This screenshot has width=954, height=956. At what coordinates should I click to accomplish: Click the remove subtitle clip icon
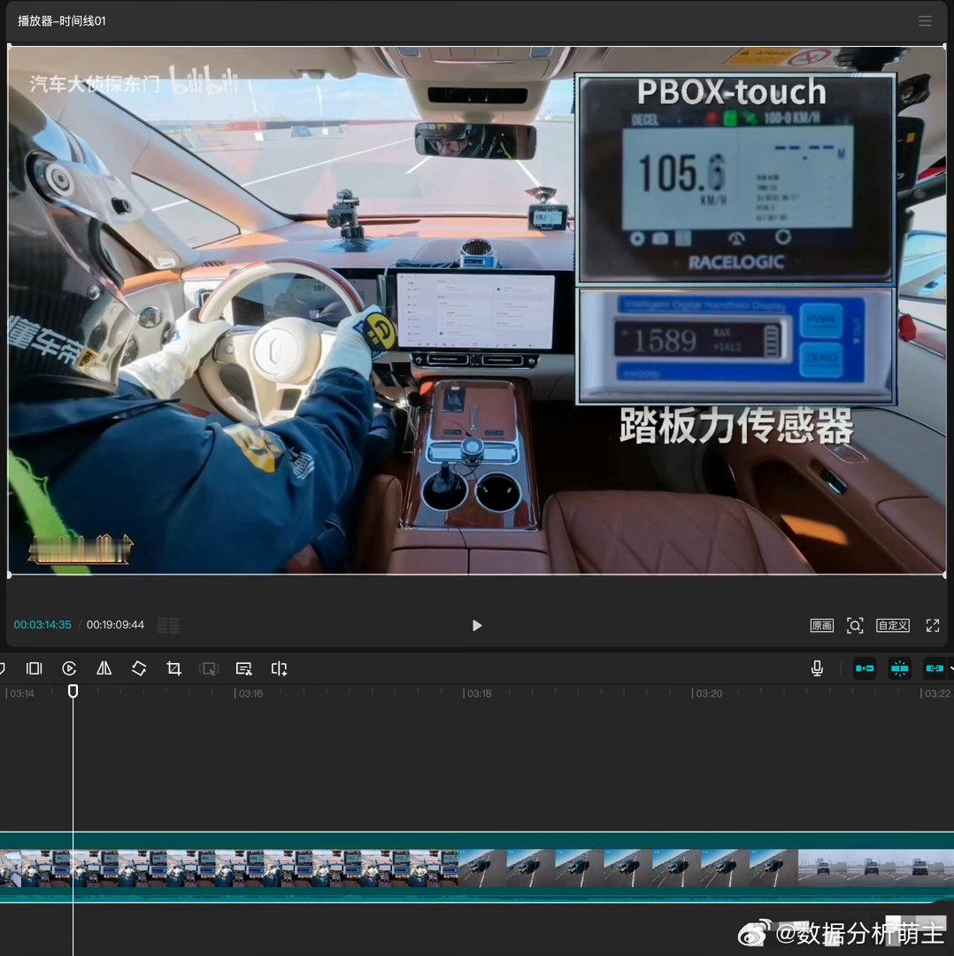[244, 669]
